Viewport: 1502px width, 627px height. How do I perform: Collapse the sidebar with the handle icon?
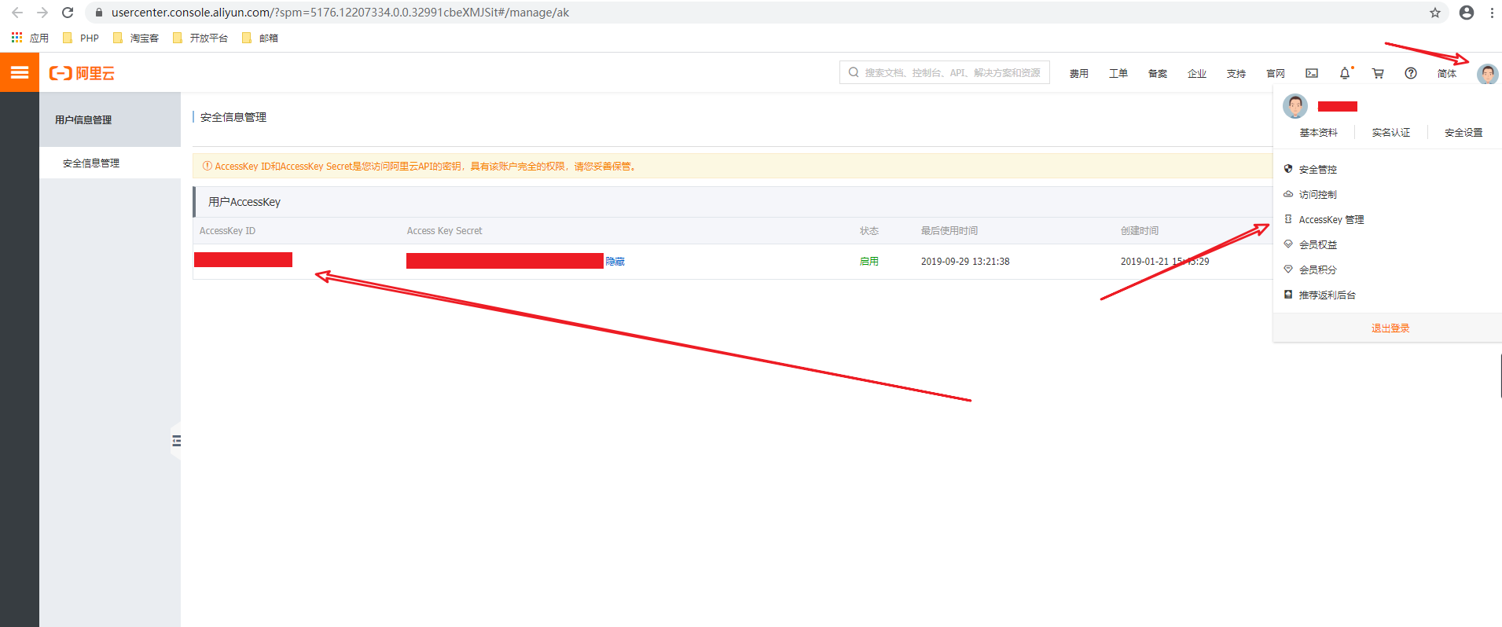tap(176, 441)
